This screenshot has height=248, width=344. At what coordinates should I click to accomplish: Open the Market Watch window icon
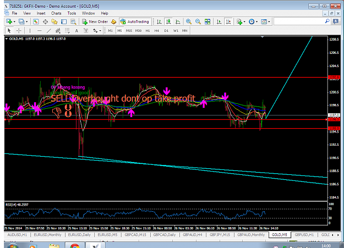[x=36, y=21]
